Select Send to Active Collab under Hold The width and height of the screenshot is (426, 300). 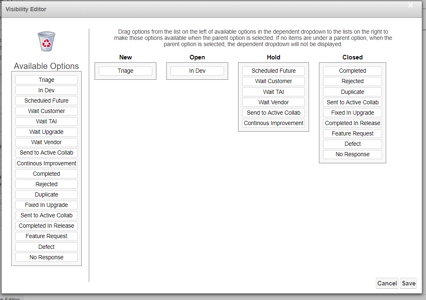click(x=273, y=113)
